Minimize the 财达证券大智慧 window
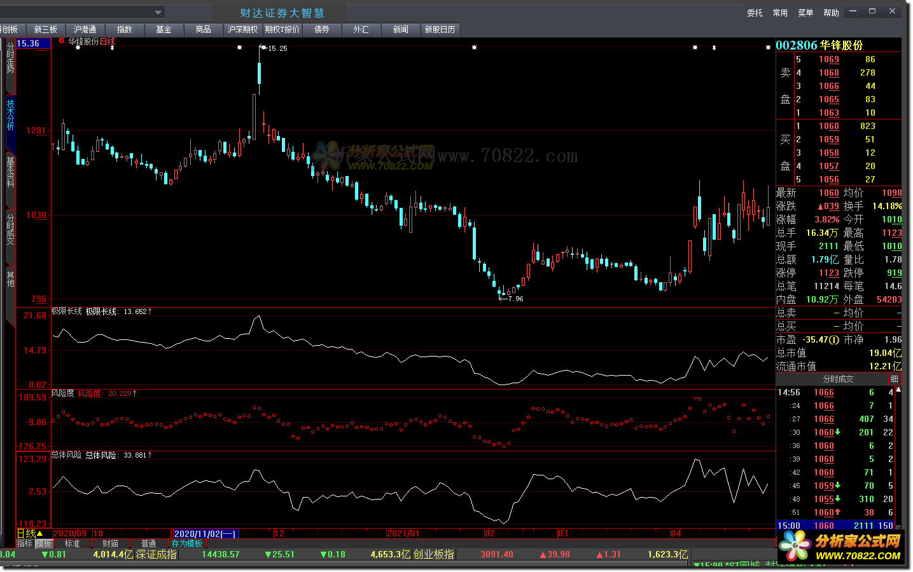913x572 pixels. pos(853,11)
